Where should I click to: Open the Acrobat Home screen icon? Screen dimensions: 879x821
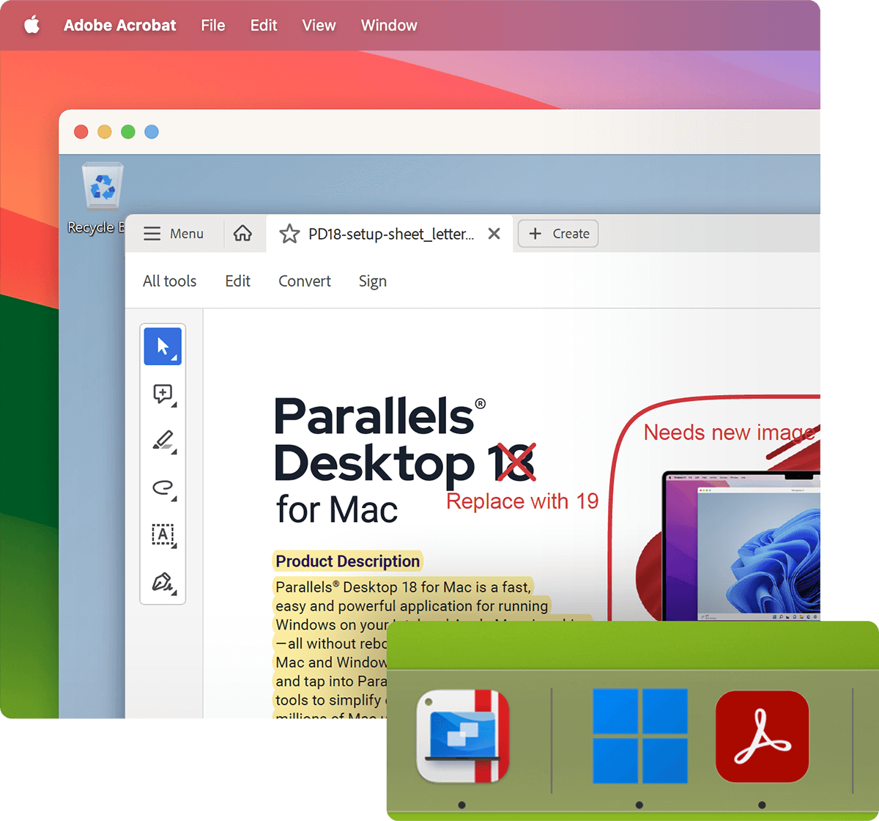[x=244, y=233]
